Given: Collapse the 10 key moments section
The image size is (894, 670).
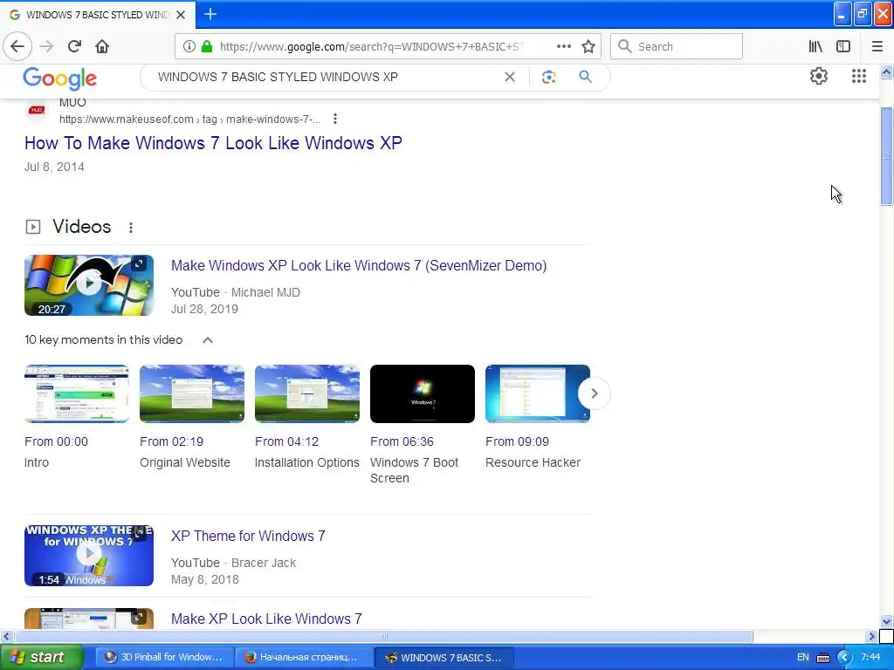Looking at the screenshot, I should coord(208,340).
